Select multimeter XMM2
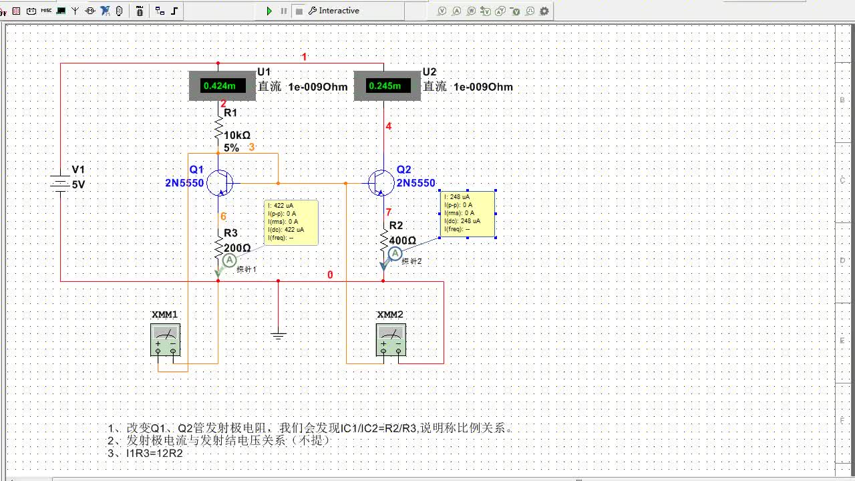855x481 pixels. tap(390, 339)
